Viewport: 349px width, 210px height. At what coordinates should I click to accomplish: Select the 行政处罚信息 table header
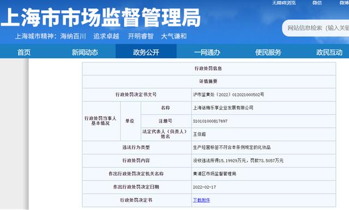(209, 69)
